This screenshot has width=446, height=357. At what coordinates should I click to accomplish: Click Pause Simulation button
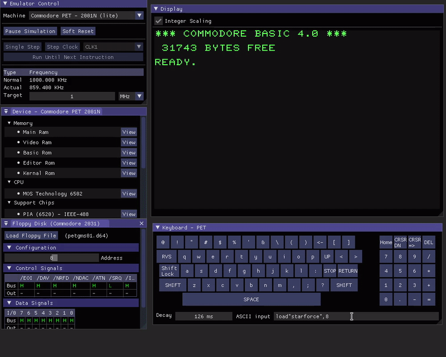pos(30,31)
